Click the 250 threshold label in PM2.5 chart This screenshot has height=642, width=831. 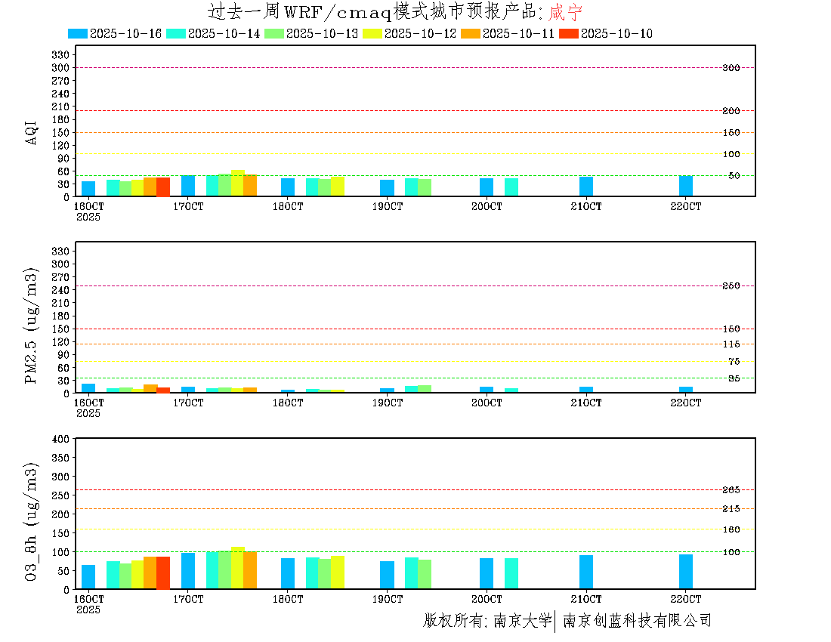[731, 286]
